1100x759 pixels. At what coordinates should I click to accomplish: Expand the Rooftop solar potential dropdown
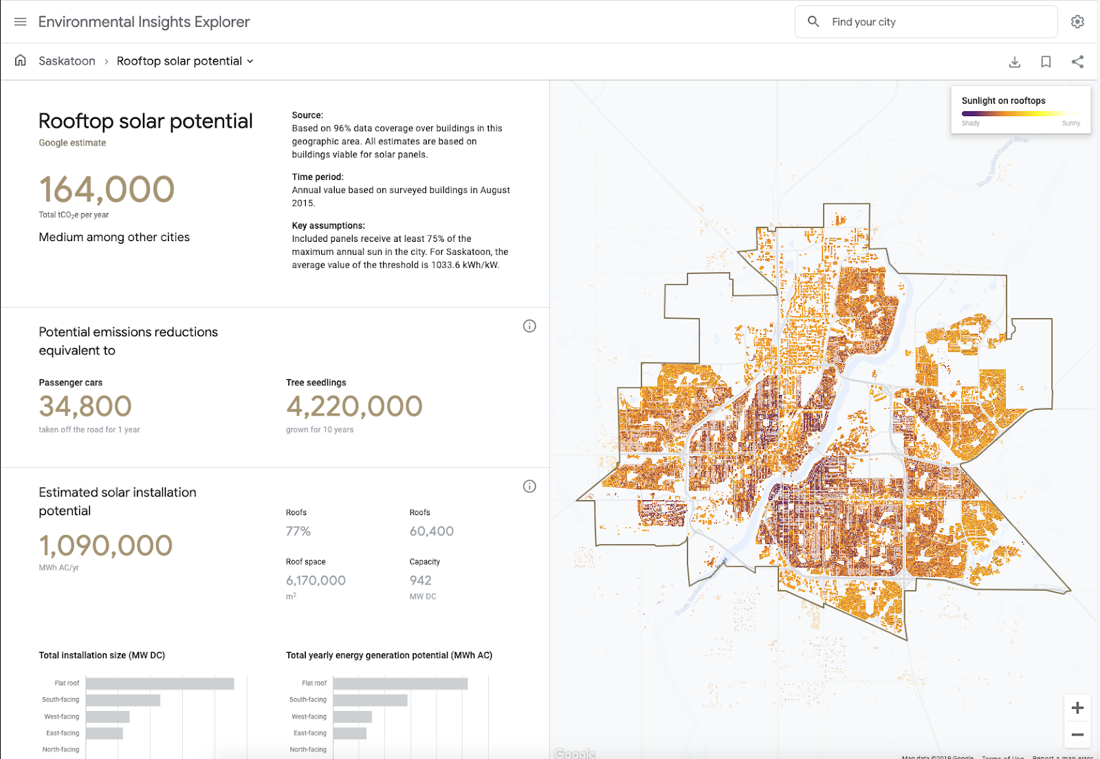click(185, 61)
